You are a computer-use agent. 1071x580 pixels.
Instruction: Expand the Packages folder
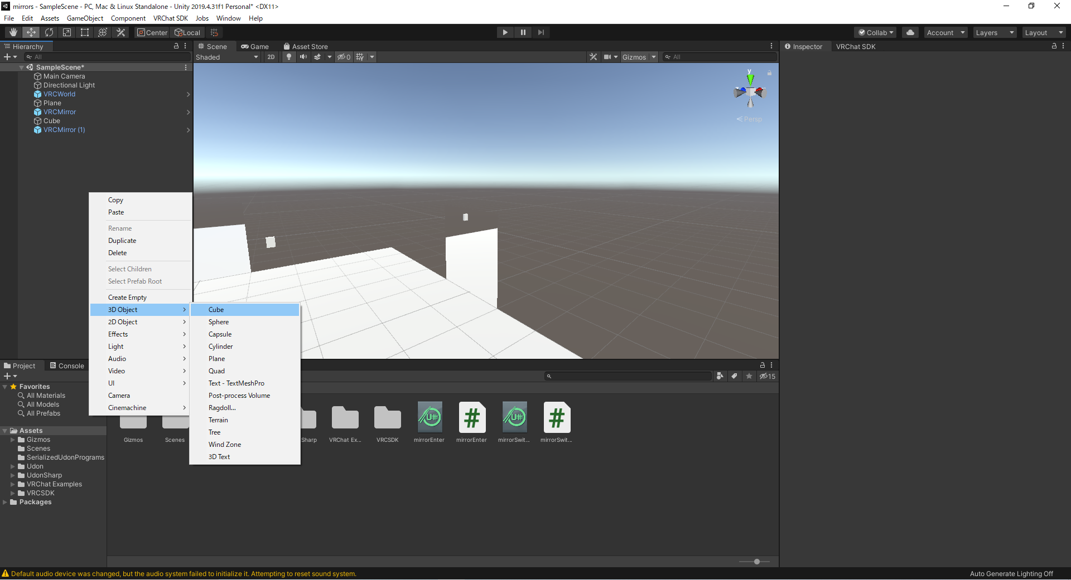click(x=5, y=502)
